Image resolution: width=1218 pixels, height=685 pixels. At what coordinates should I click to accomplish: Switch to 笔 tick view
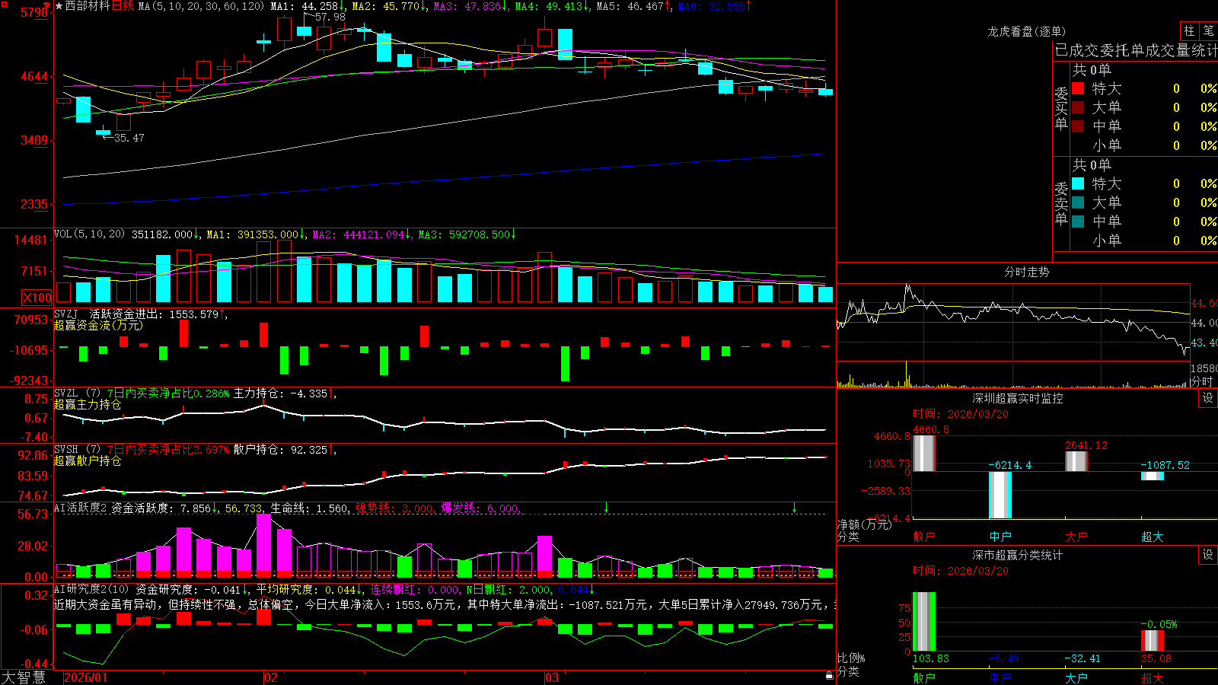coord(1209,30)
